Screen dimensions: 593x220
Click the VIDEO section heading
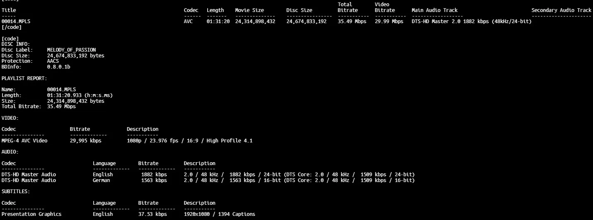(10, 118)
